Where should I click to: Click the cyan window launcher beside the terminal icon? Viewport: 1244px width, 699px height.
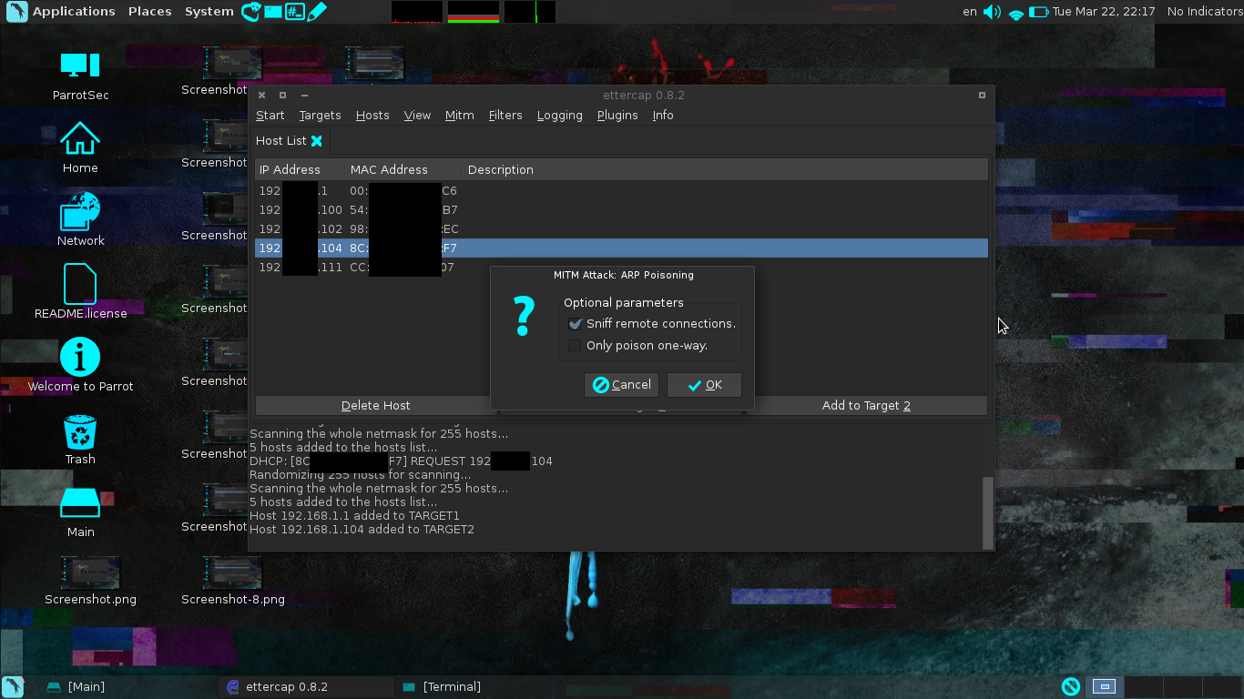272,12
